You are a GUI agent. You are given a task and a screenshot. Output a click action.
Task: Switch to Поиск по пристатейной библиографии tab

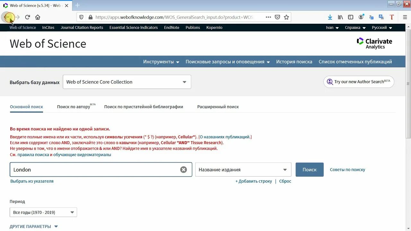[144, 107]
